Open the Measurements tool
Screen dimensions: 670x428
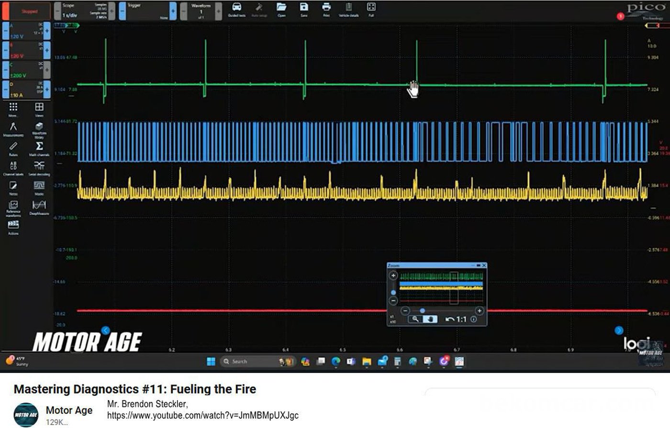coord(13,128)
